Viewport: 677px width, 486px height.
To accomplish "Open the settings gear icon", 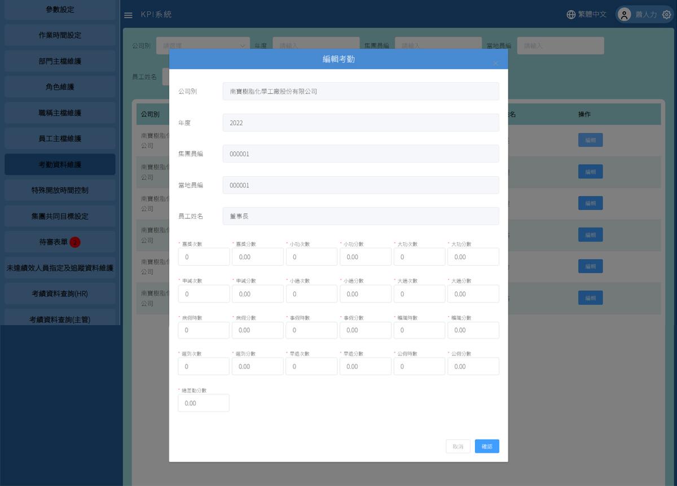I will [666, 15].
